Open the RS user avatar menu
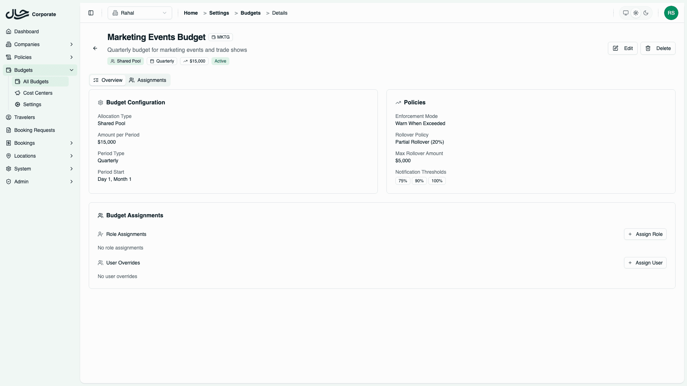 (671, 13)
